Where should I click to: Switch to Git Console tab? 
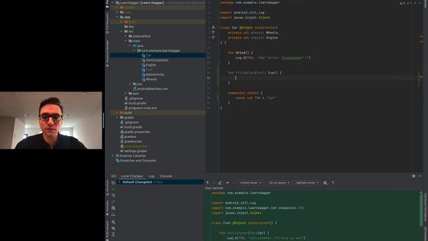point(166,176)
